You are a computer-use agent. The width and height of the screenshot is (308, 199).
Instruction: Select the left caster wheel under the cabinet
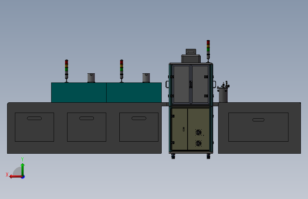point(173,156)
